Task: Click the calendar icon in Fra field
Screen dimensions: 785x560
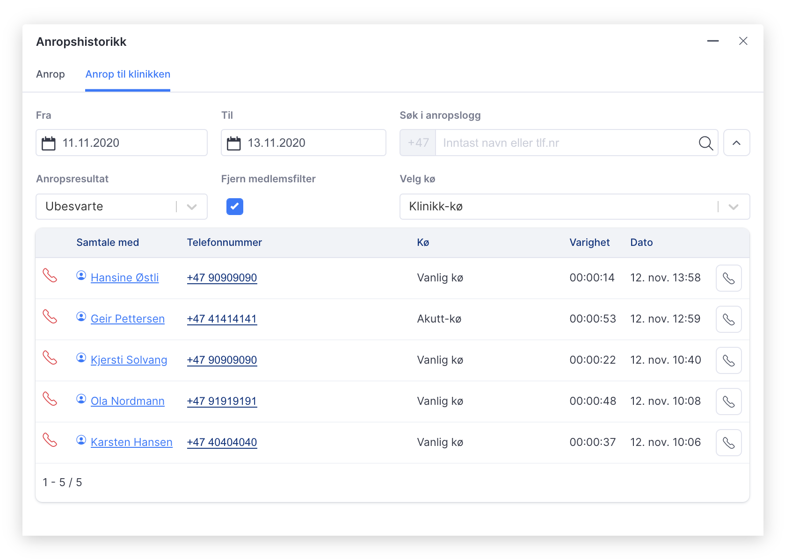Action: point(49,143)
